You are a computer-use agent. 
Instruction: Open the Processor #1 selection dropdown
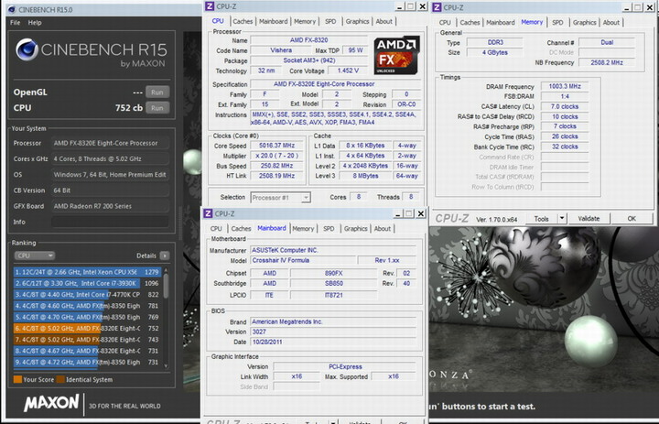pos(280,197)
